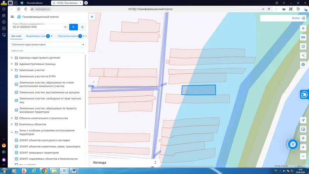Image resolution: width=309 pixels, height=174 pixels.
Task: Zoom in with the plus button
Action: point(303,147)
